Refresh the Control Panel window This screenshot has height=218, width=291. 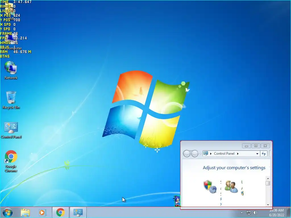coord(264,154)
